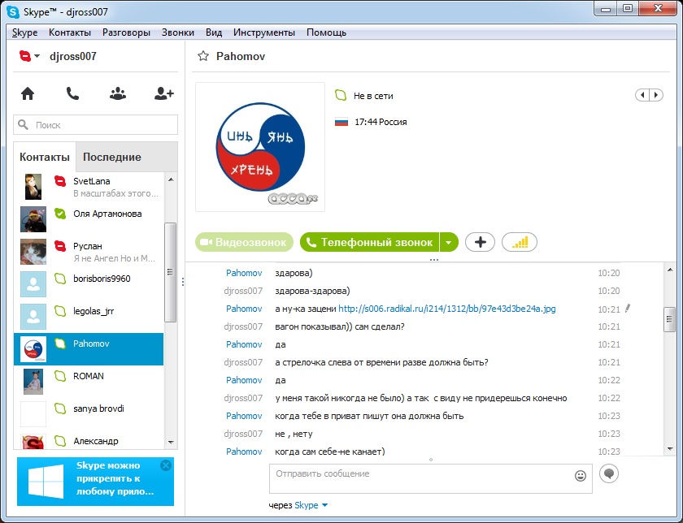Image resolution: width=683 pixels, height=523 pixels.
Task: Open the Звонки menu
Action: coord(178,32)
